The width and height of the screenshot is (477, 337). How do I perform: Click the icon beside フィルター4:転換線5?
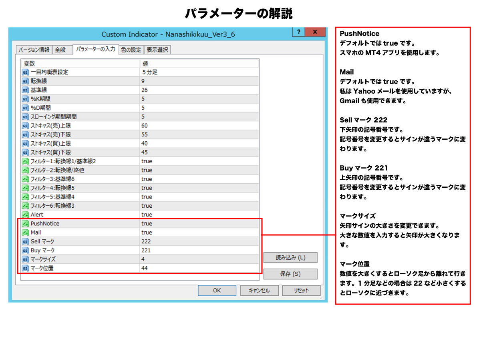(25, 188)
